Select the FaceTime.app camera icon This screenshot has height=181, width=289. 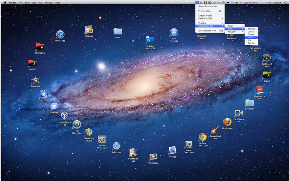click(238, 113)
